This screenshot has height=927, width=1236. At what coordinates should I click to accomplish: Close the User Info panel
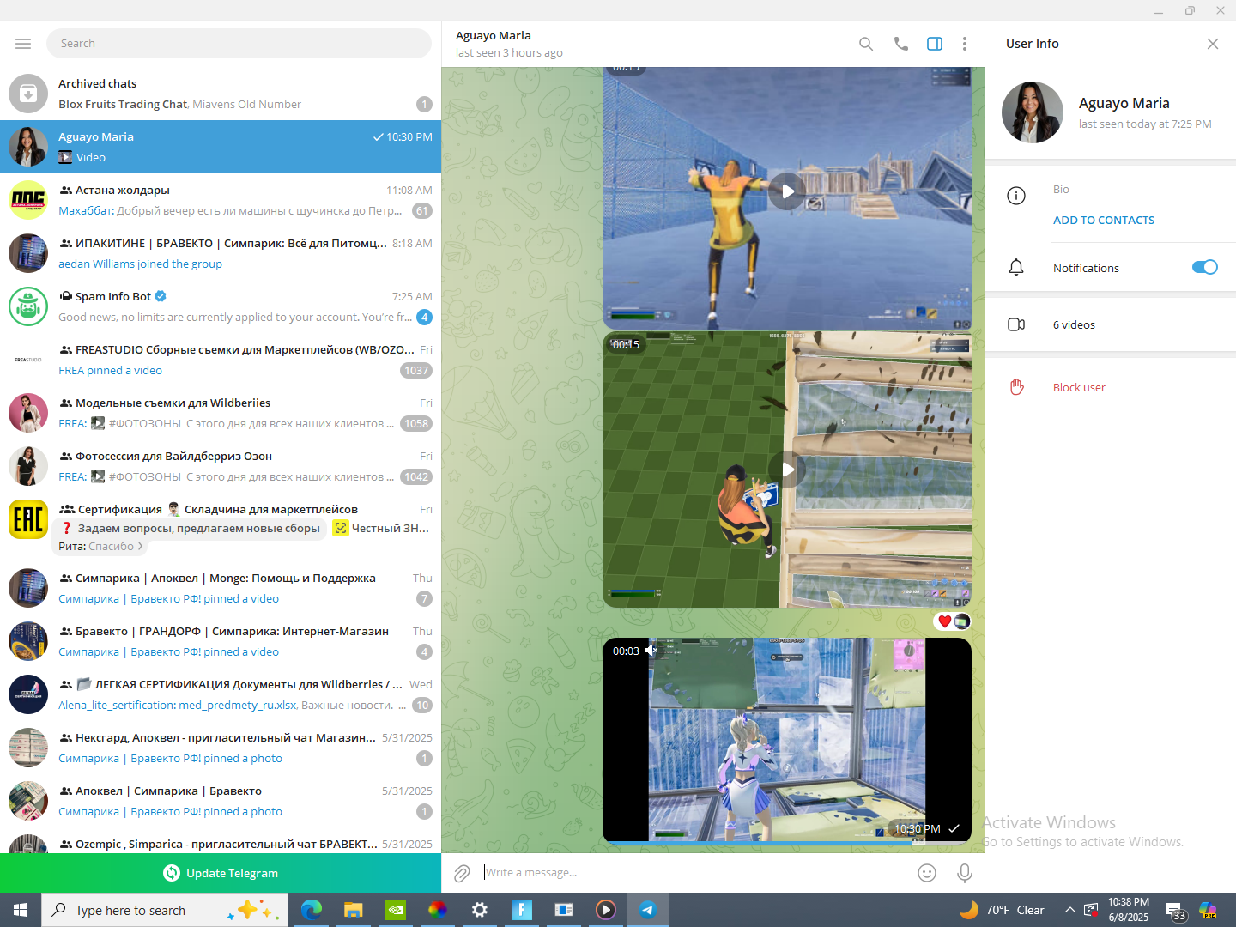pos(1213,44)
